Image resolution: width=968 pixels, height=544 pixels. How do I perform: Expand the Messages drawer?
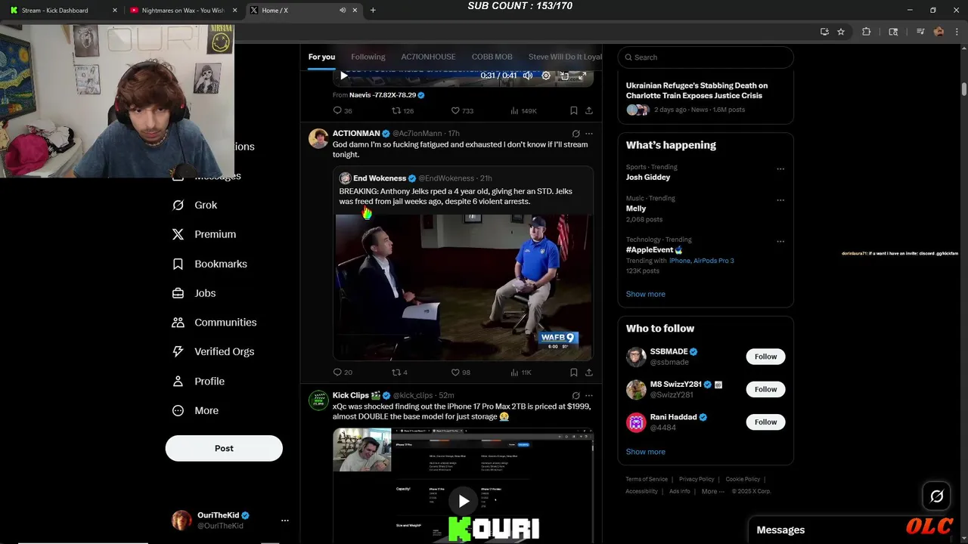[x=857, y=530]
